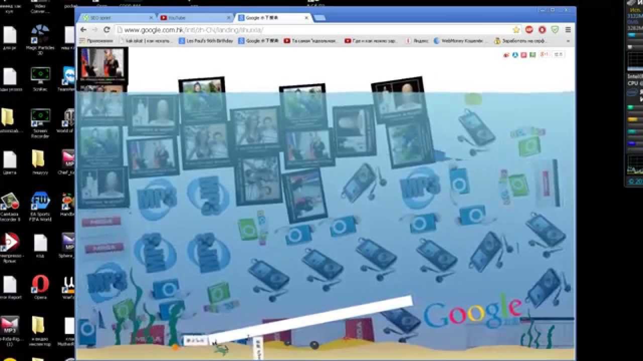
Task: Click the Google +1 button on the page
Action: (545, 55)
